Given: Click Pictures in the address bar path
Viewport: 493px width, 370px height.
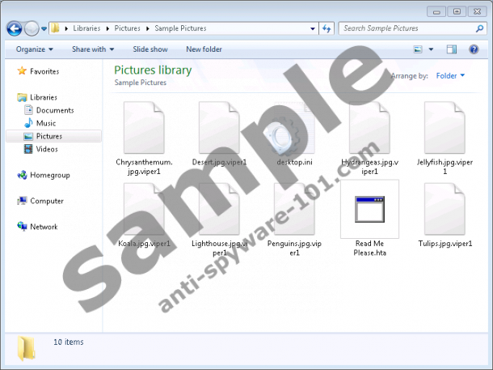Looking at the screenshot, I should point(126,28).
